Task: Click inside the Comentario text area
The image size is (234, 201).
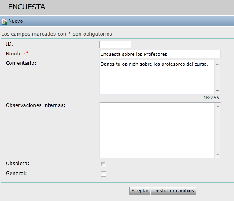Action: coord(157,77)
